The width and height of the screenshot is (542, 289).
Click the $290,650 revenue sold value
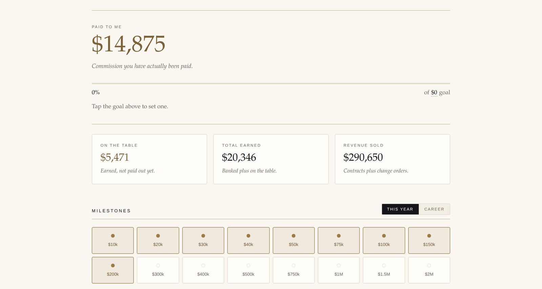pyautogui.click(x=363, y=157)
